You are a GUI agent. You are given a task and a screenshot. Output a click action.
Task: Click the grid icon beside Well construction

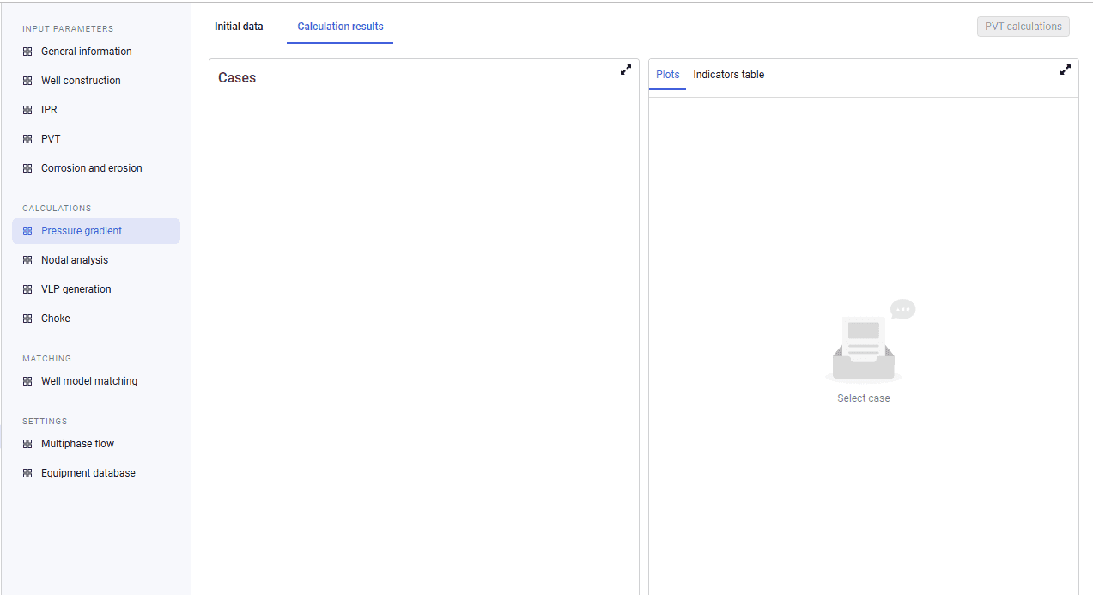coord(27,81)
